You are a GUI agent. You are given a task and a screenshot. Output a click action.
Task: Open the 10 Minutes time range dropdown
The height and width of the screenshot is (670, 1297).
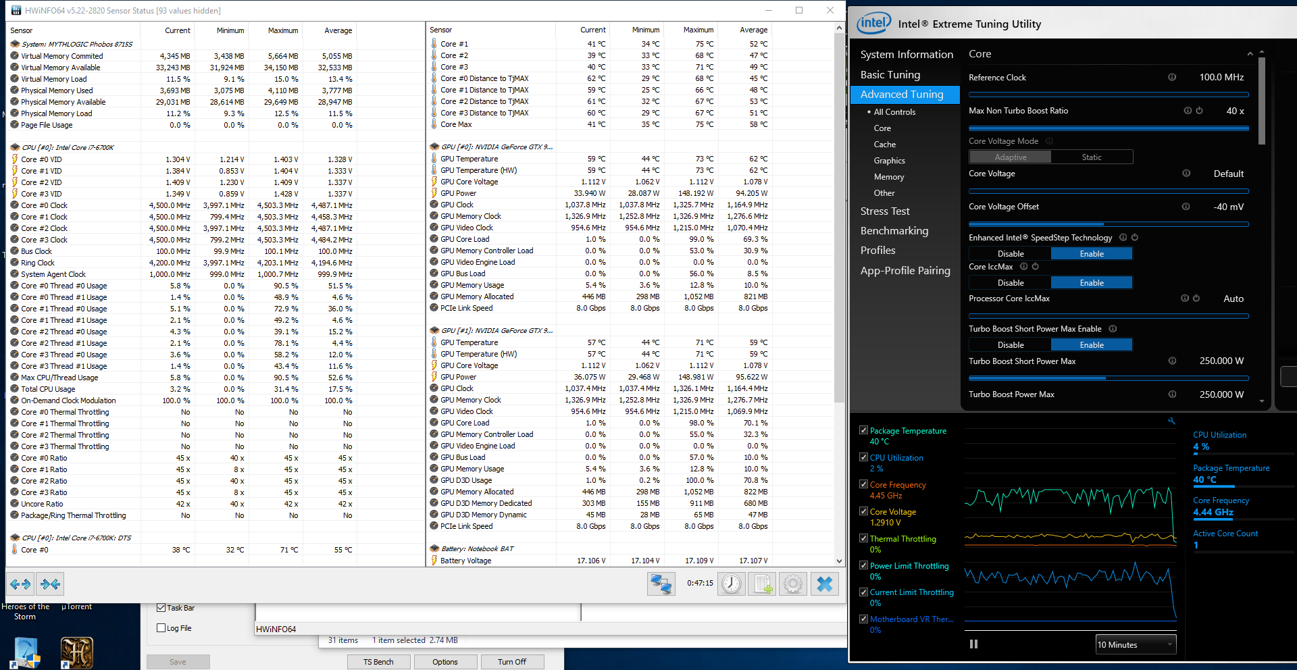pyautogui.click(x=1136, y=644)
